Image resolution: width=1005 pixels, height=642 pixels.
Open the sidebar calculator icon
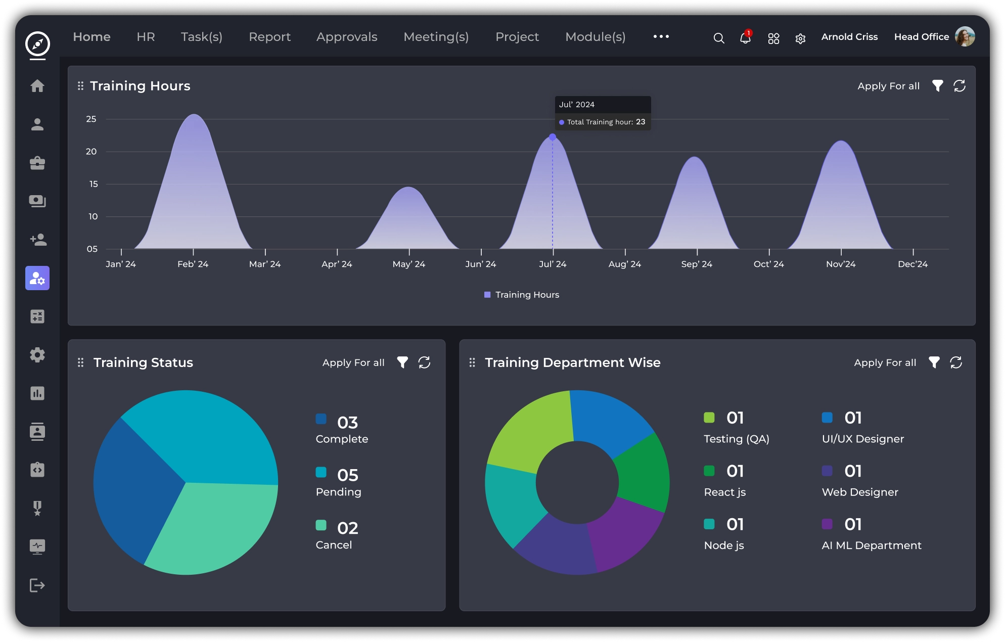coord(37,316)
